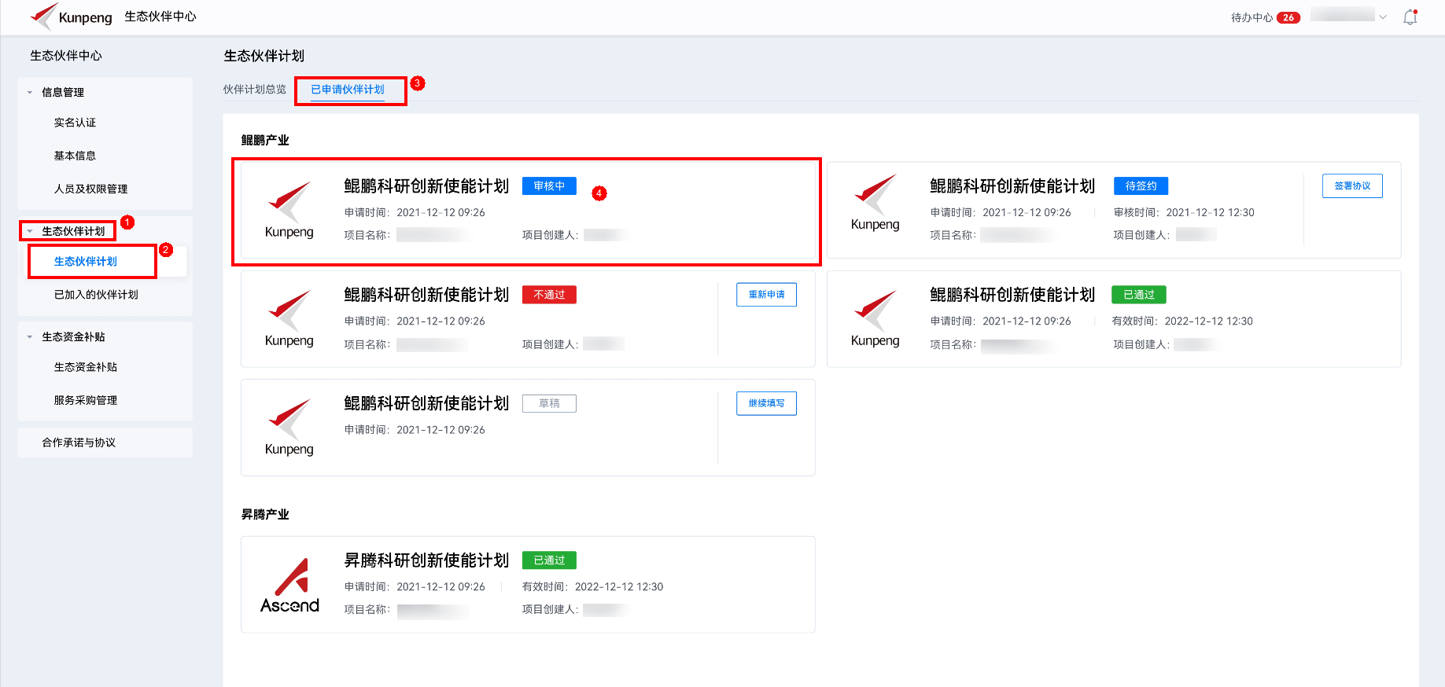Screen dimensions: 1445x687
Task: Open 合作承诺与协议 in the sidebar
Action: (79, 443)
